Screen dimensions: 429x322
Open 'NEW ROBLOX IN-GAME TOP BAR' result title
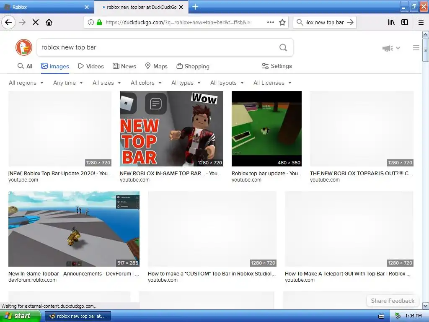coord(171,173)
